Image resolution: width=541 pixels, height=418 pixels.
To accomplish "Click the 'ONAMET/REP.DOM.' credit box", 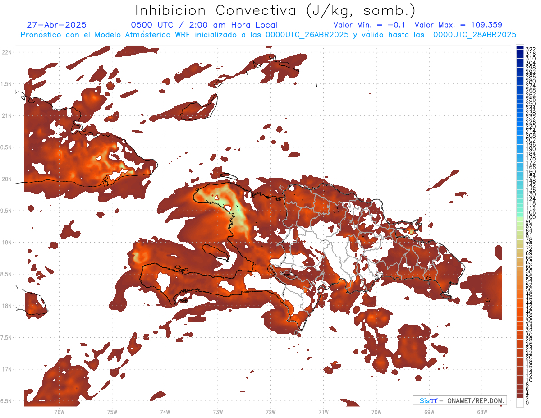I will 460,400.
